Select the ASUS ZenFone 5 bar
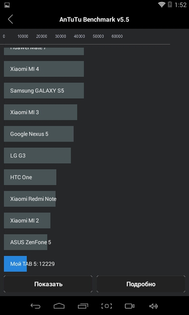Image resolution: width=189 pixels, height=315 pixels. point(26,242)
